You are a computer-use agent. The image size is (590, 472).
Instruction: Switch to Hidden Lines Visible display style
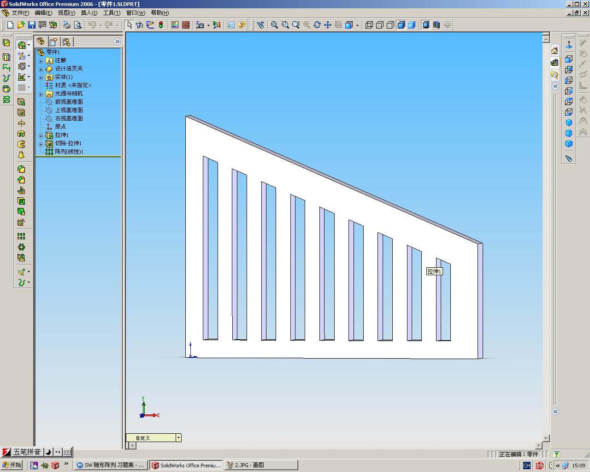(380, 25)
